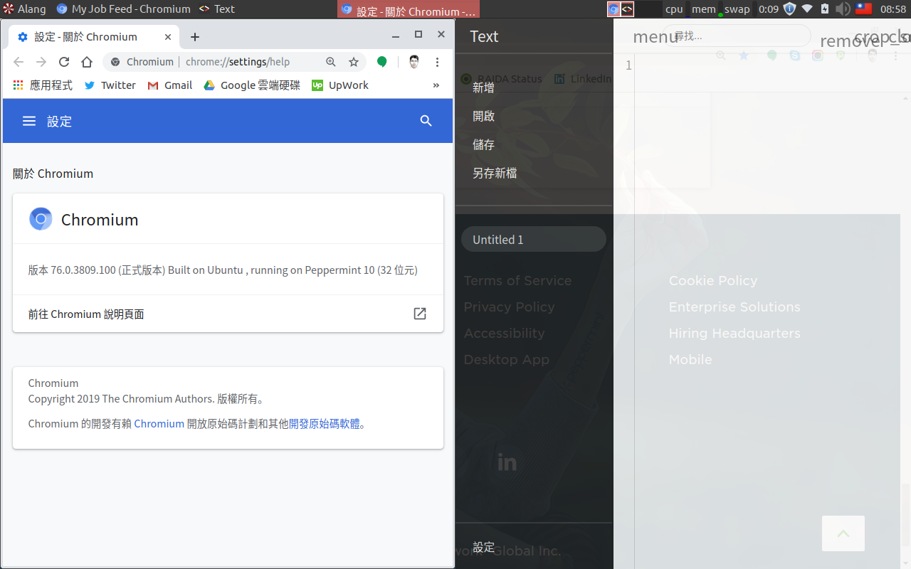The image size is (911, 569).
Task: Click the 尋找... search field in Text app
Action: coord(737,36)
